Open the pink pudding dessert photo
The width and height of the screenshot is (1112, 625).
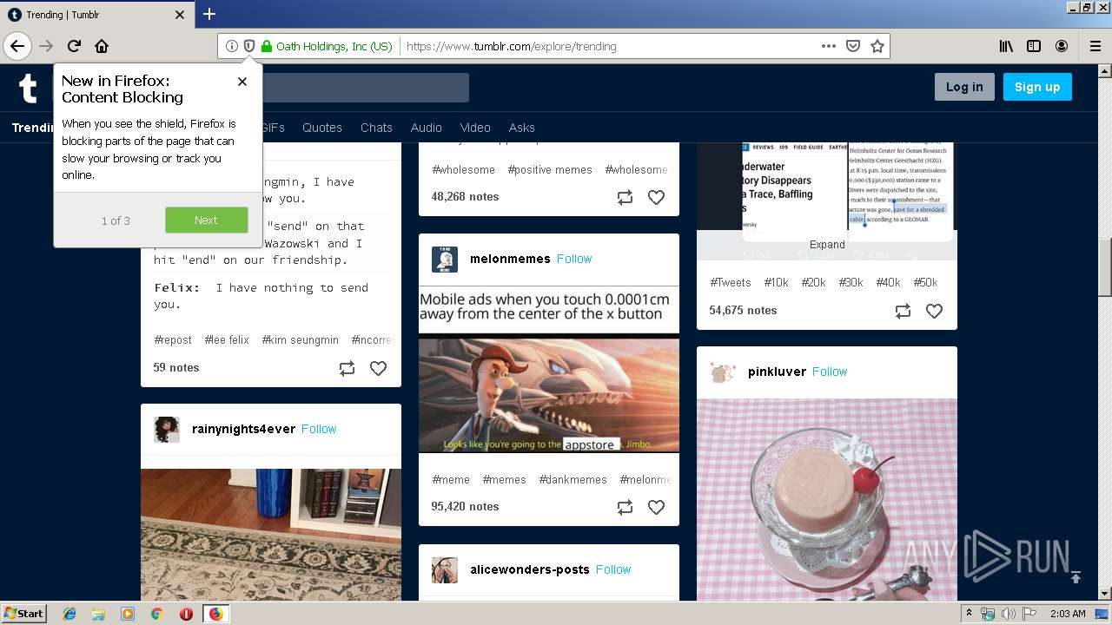[x=827, y=499]
